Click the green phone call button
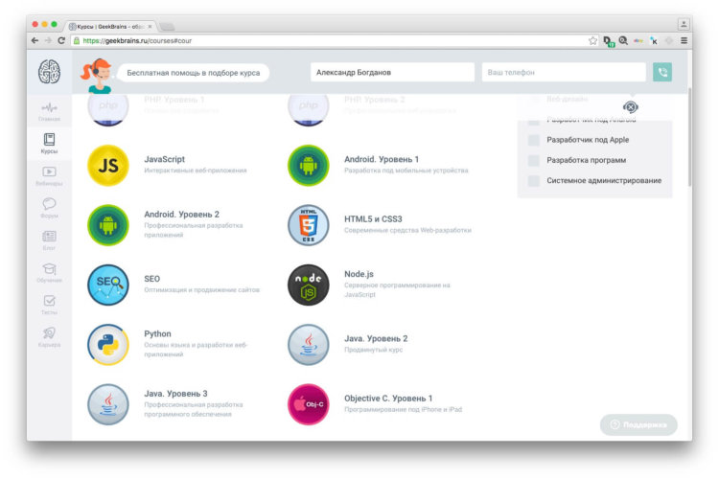The height and width of the screenshot is (479, 719). [662, 72]
